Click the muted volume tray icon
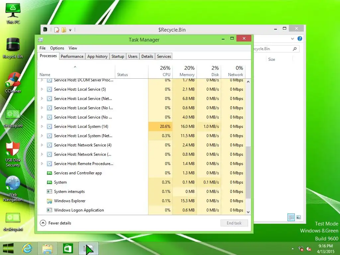The width and height of the screenshot is (340, 255). point(308,249)
